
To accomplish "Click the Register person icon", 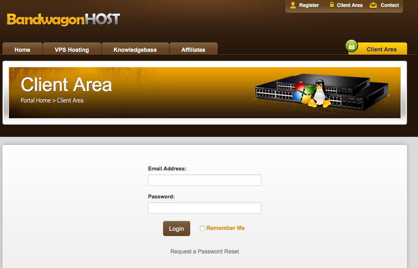I will 293,5.
